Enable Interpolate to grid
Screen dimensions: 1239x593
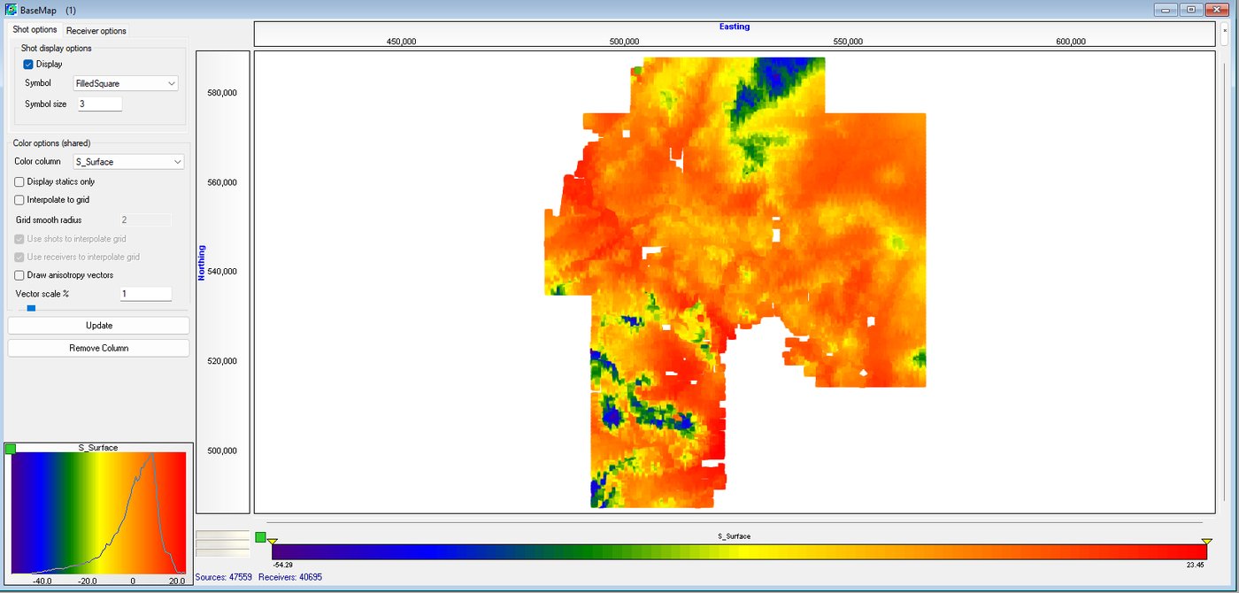click(19, 200)
